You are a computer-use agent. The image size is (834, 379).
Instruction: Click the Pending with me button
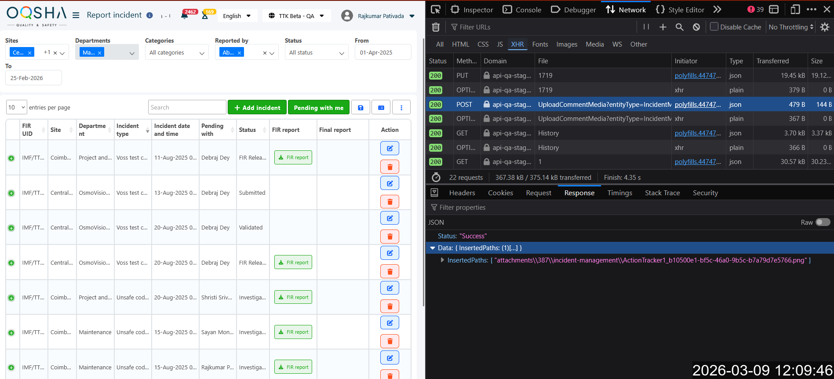(x=319, y=108)
